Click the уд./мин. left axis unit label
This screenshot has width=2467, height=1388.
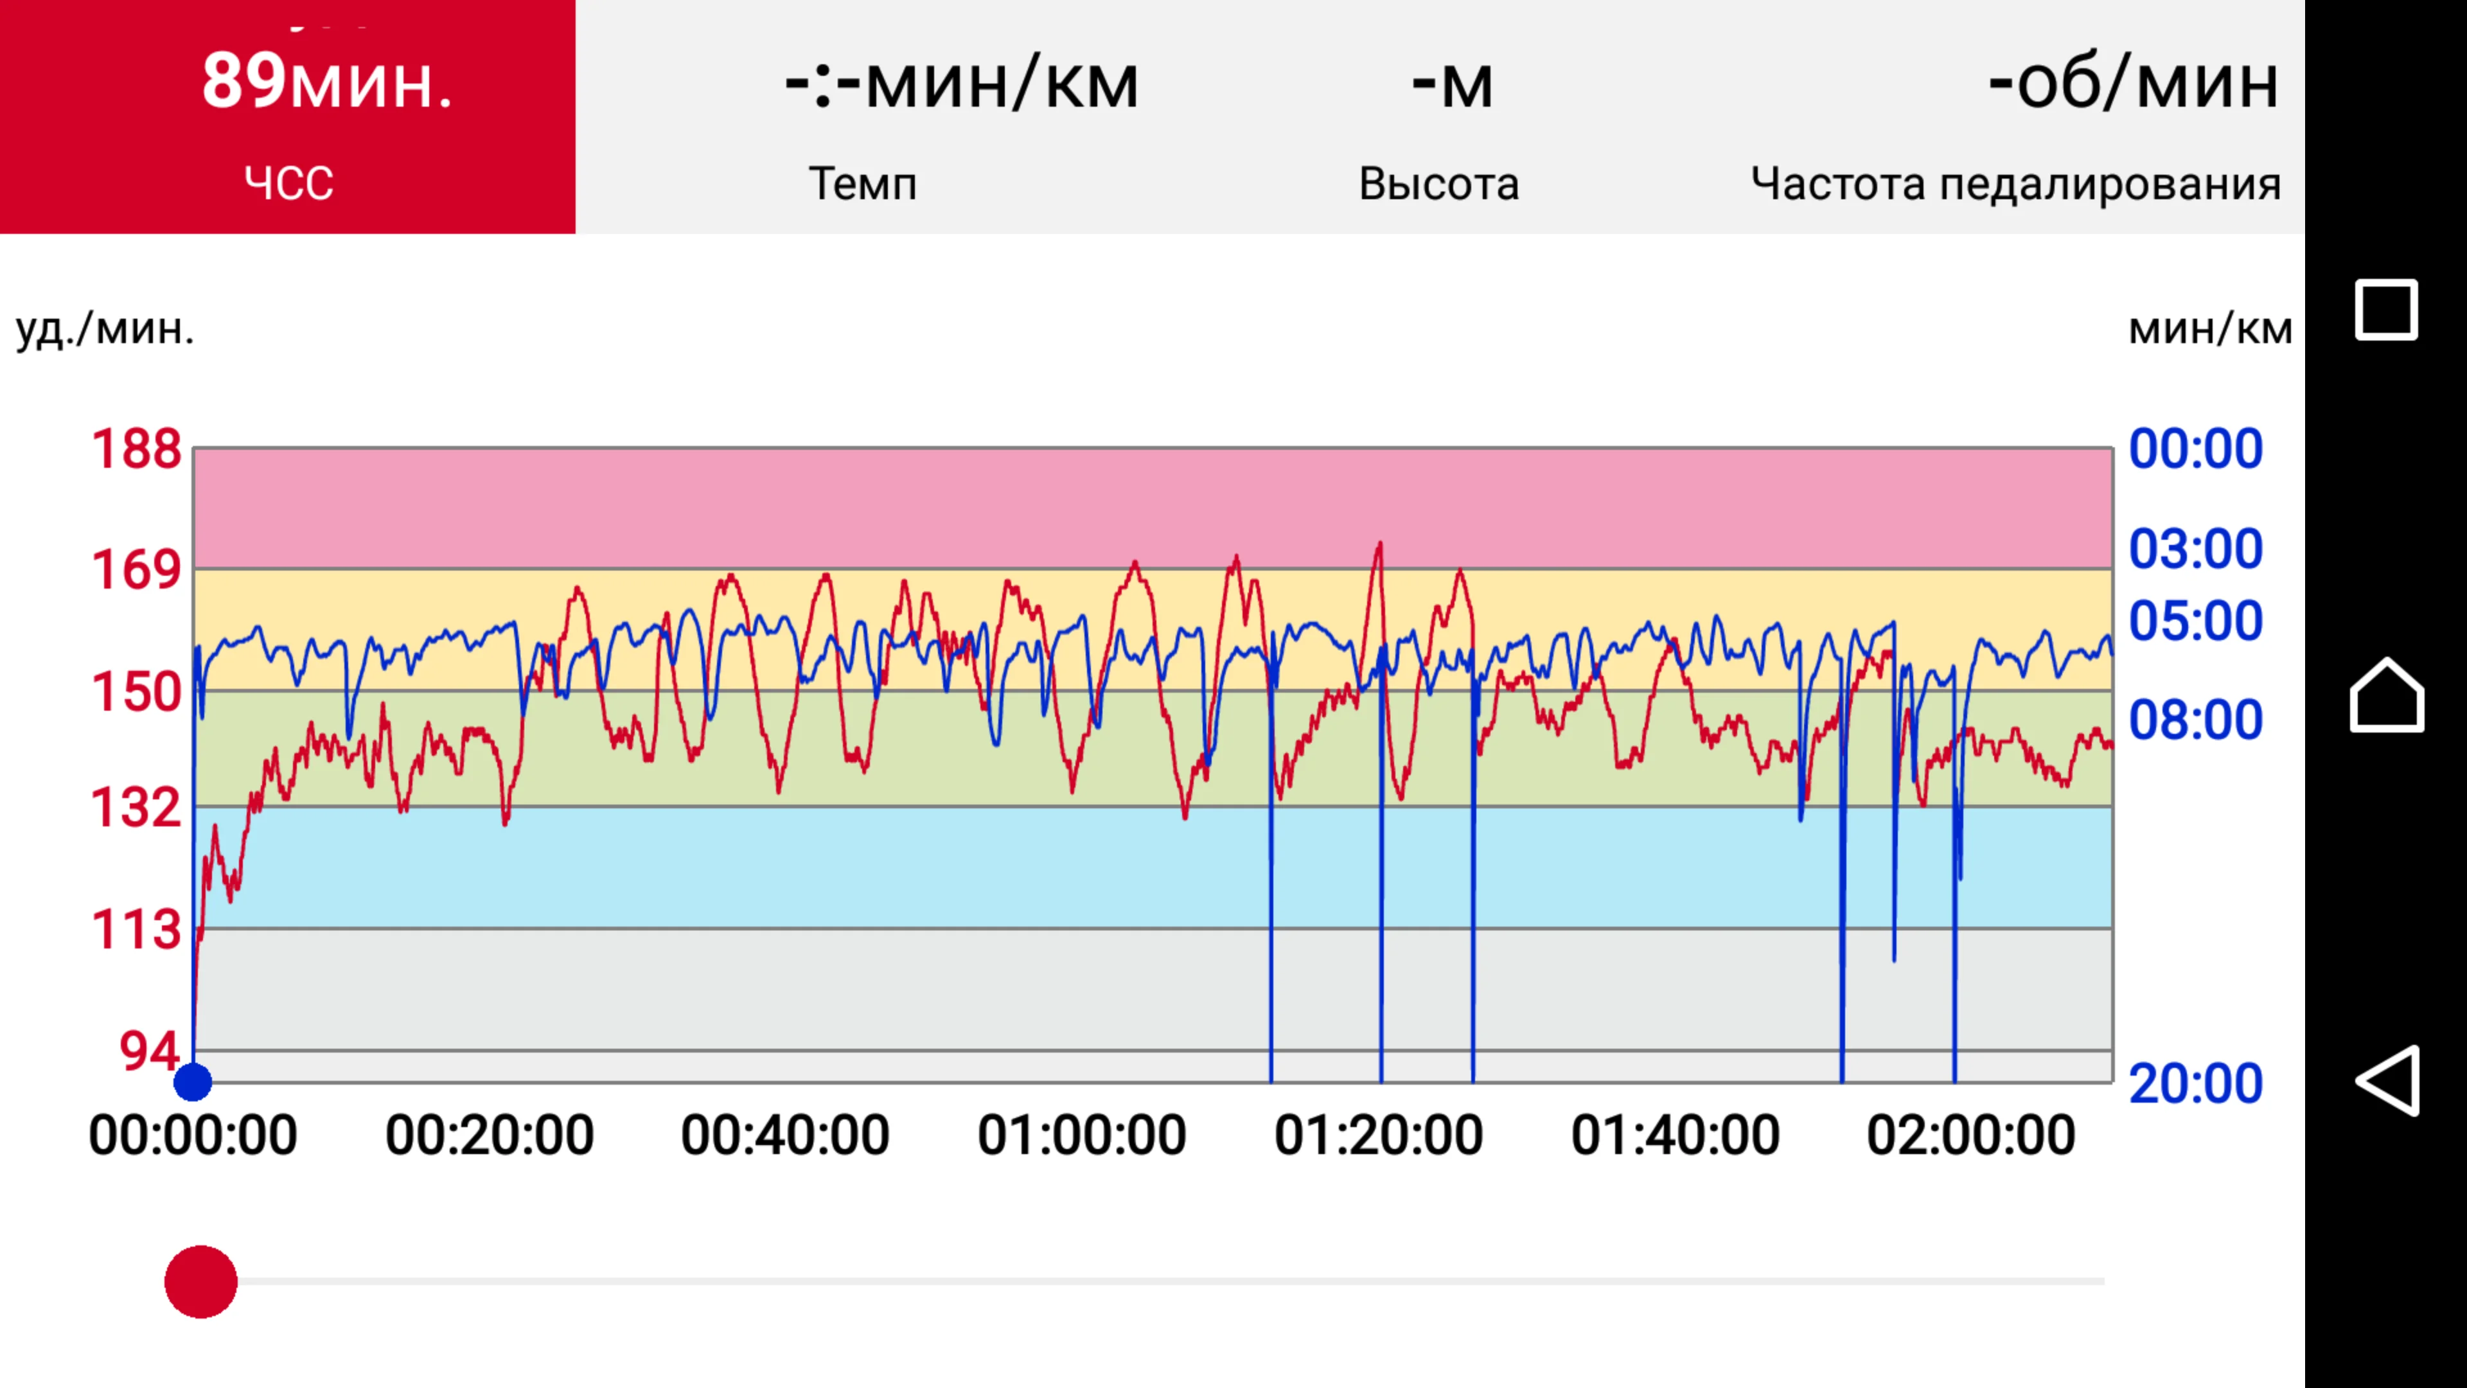[105, 330]
